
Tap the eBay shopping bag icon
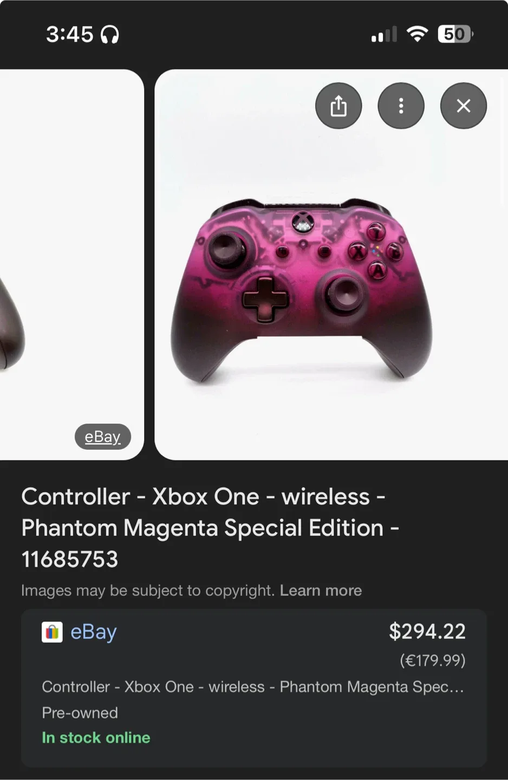pos(51,631)
